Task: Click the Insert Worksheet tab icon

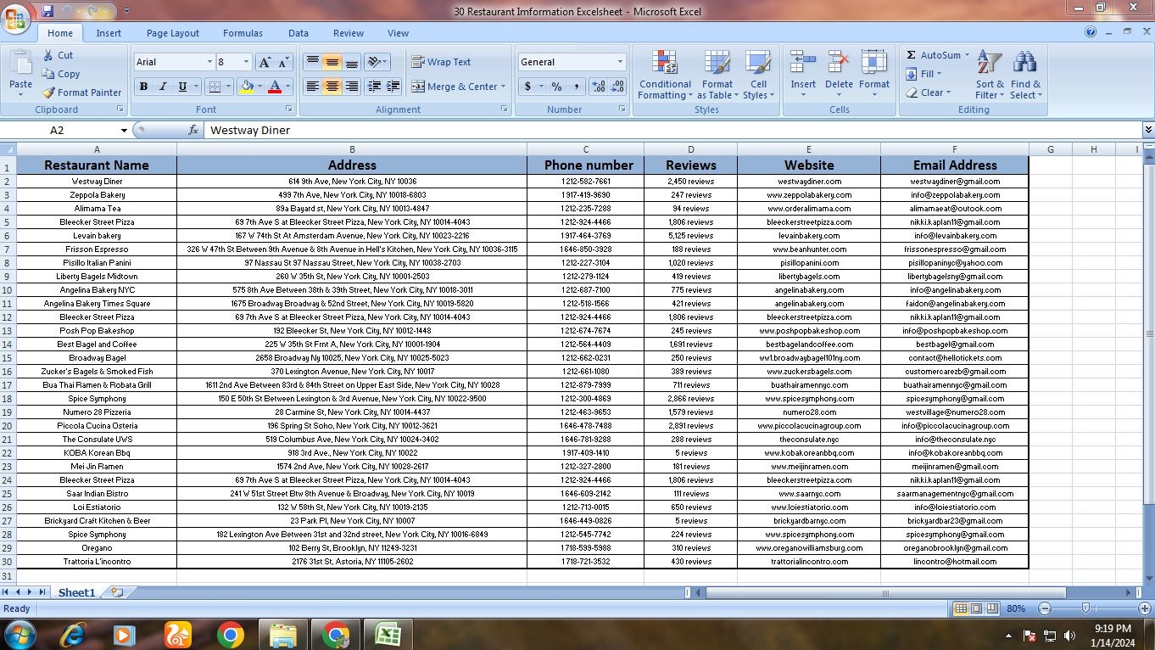Action: coord(117,592)
